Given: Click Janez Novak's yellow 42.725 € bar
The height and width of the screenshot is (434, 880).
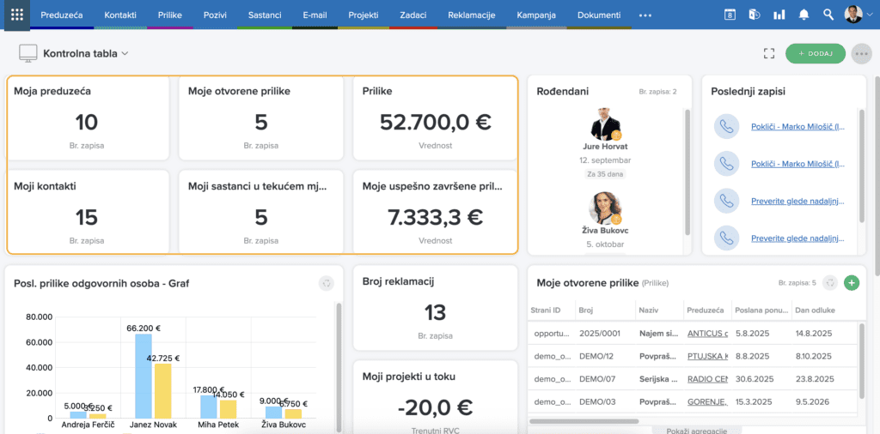Looking at the screenshot, I should point(162,391).
